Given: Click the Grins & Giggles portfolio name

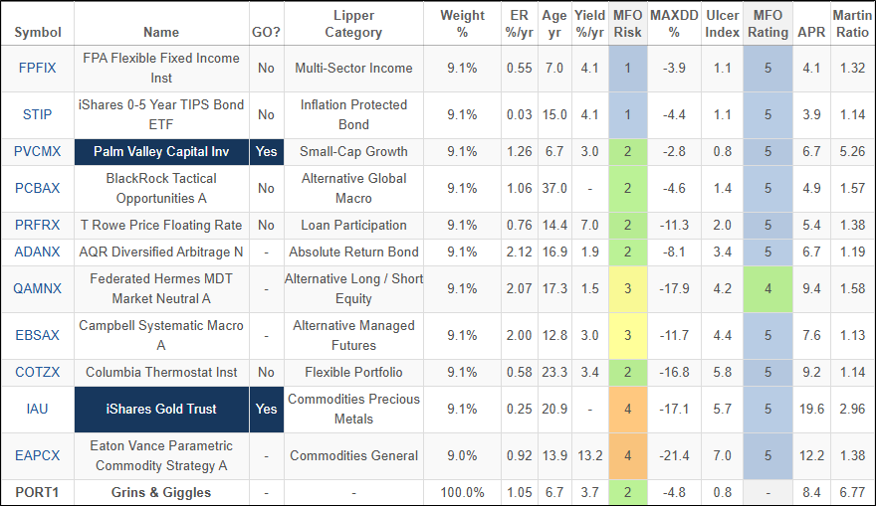Looking at the screenshot, I should pyautogui.click(x=161, y=492).
